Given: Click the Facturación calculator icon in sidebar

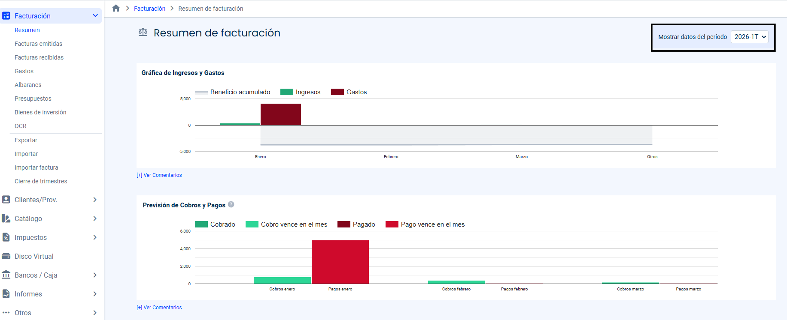Looking at the screenshot, I should point(6,16).
